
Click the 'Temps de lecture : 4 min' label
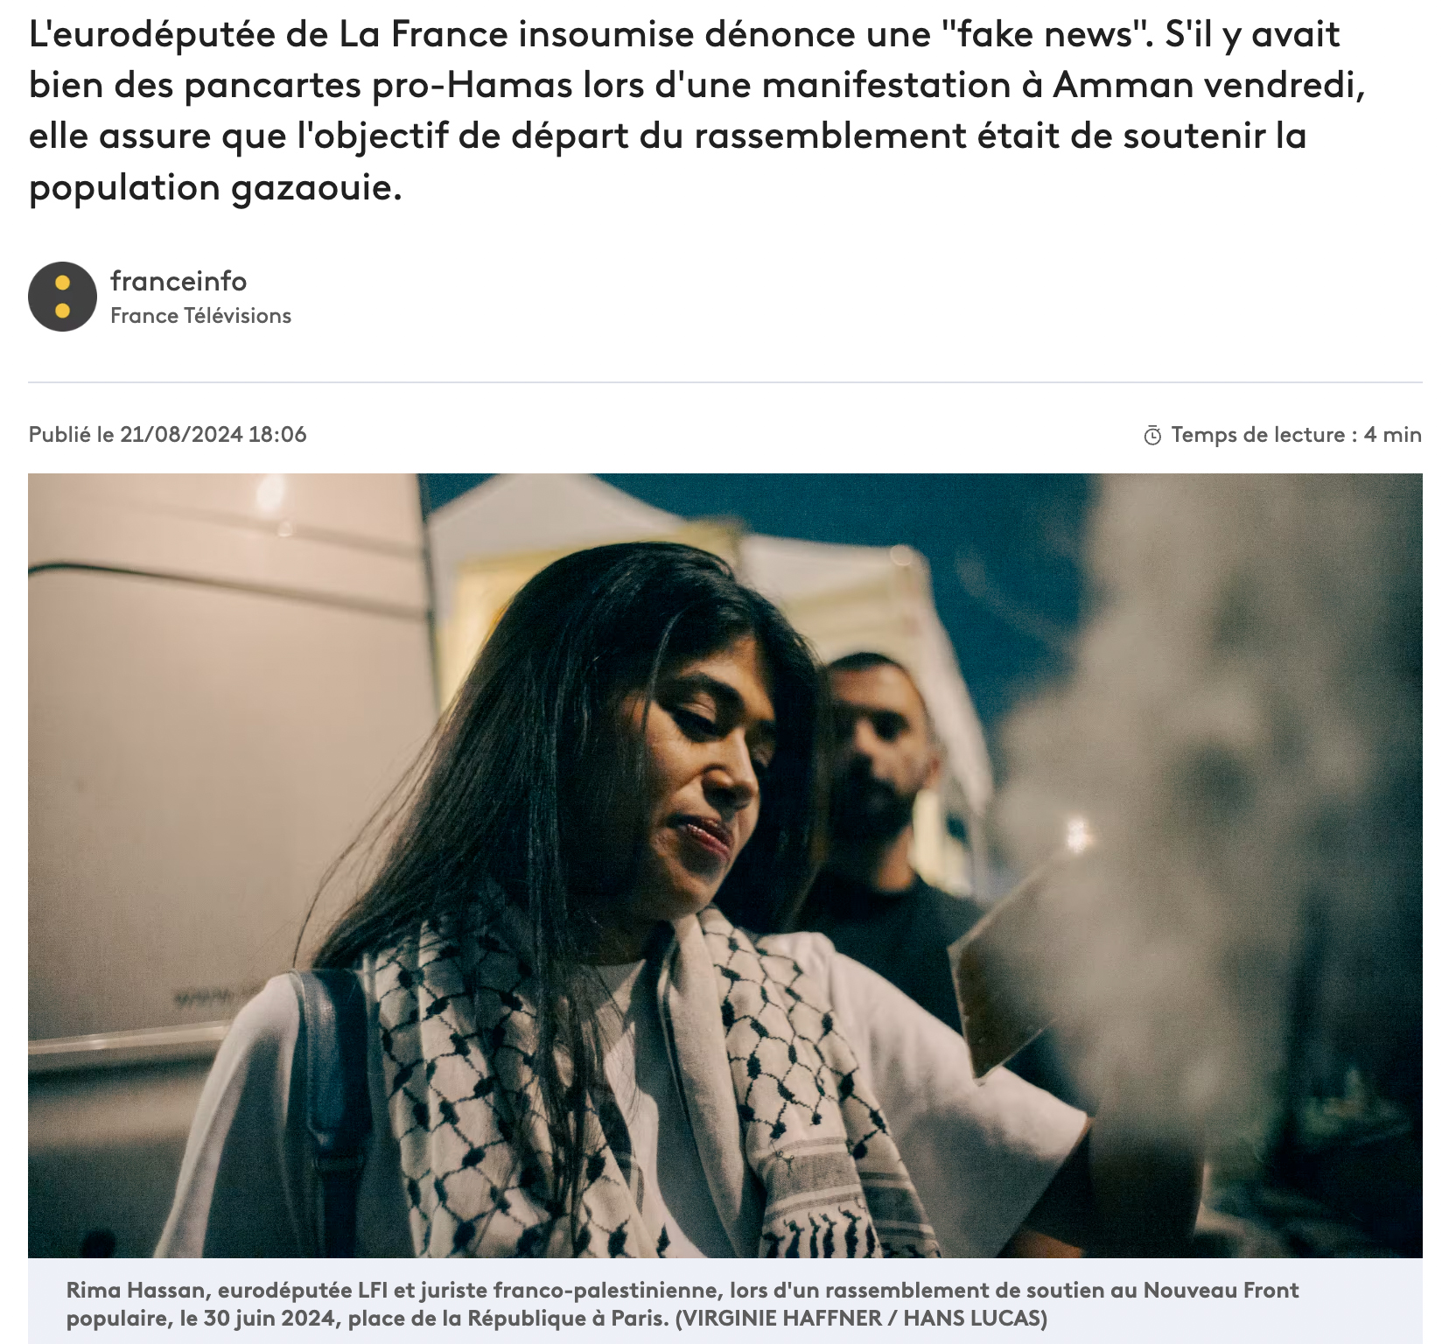[1296, 435]
